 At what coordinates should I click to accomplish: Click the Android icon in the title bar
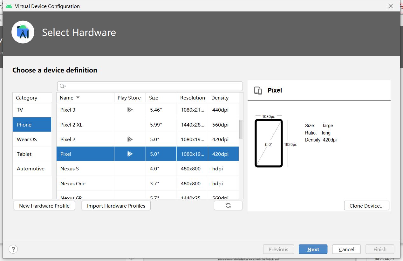[x=9, y=6]
